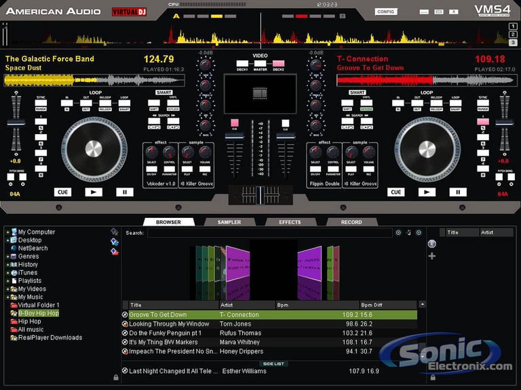The height and width of the screenshot is (390, 521).
Task: Select waveform view 1
Action: pos(513,26)
